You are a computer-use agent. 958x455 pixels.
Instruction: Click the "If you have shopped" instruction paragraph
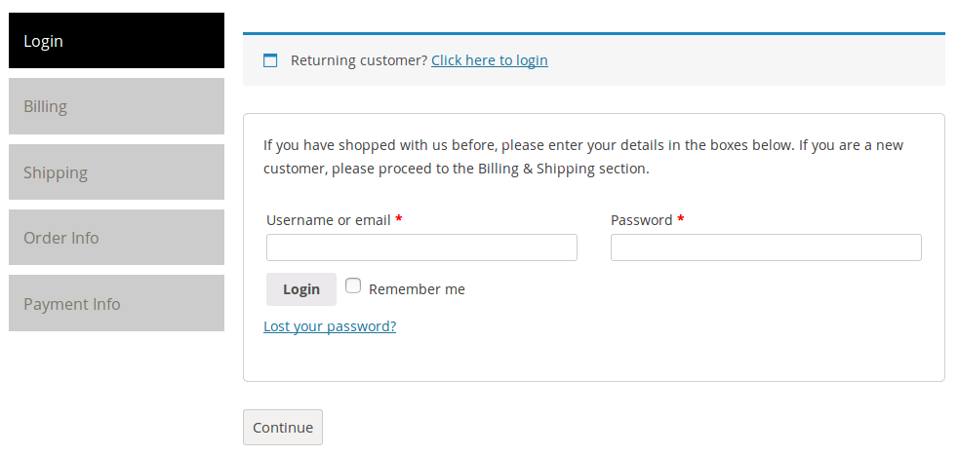click(x=583, y=157)
